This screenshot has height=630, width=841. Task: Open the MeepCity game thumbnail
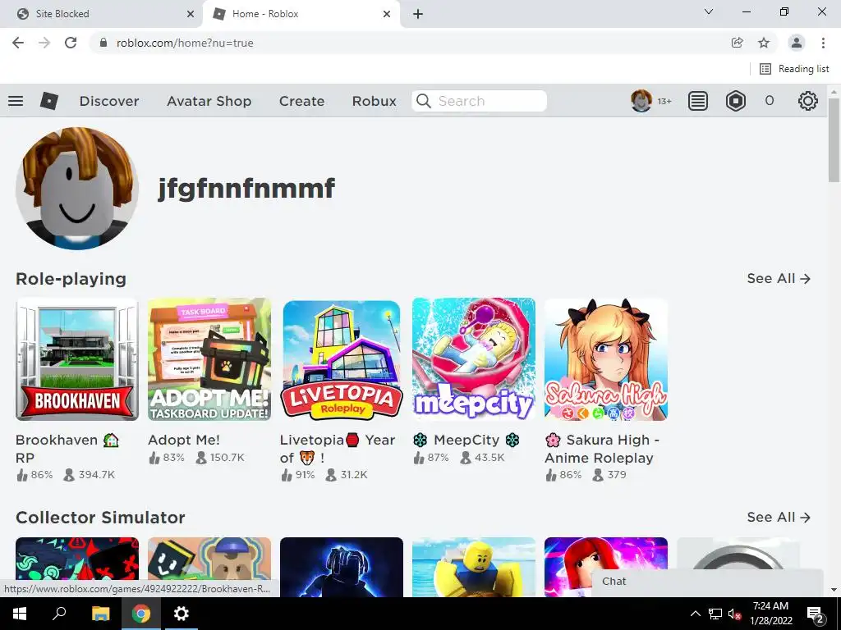pos(474,359)
